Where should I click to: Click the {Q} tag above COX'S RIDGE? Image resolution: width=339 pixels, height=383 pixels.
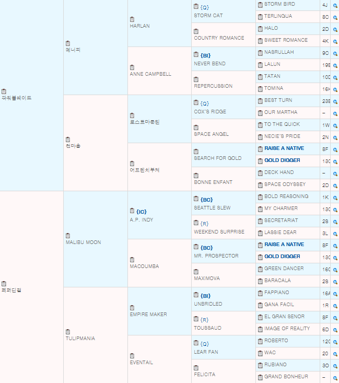tap(204, 103)
